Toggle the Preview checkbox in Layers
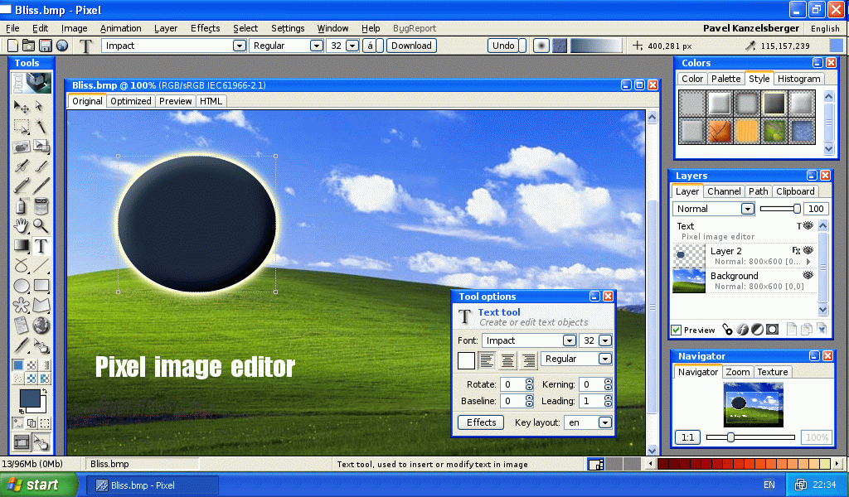Image resolution: width=849 pixels, height=497 pixels. coord(677,330)
